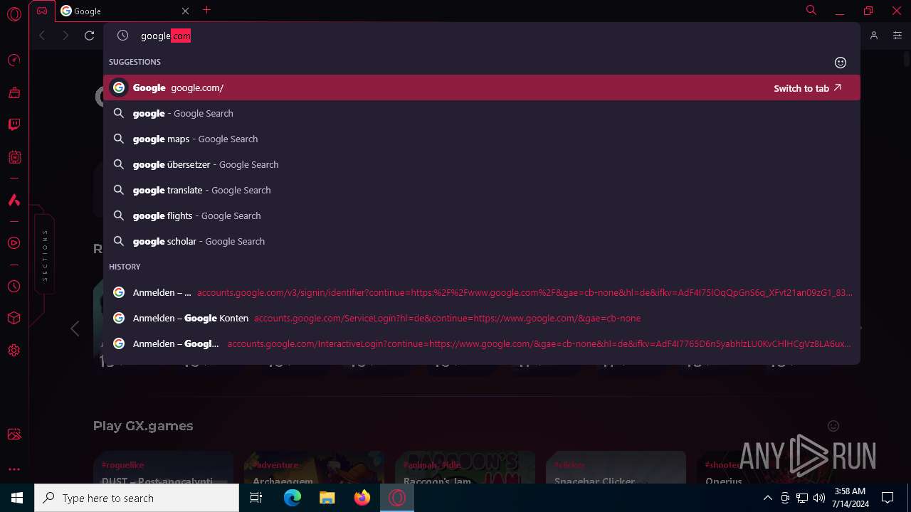Go forward to next page
Screen dimensions: 911x512
coord(65,36)
